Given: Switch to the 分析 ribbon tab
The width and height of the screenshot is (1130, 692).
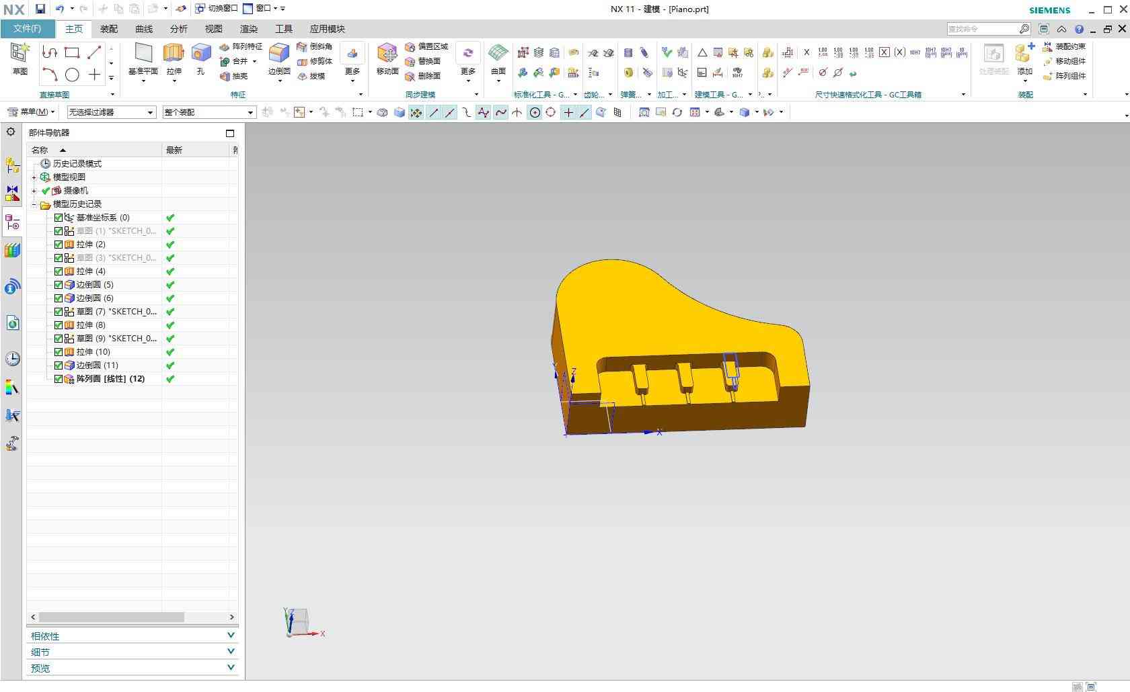Looking at the screenshot, I should coord(179,29).
